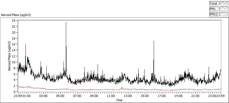
Task: Click the 6 y-axis scale value
Action: (x=15, y=74)
